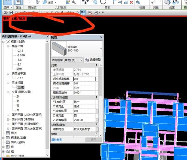The width and height of the screenshot is (187, 160).
Task: Close the Project Browser panel
Action: pyautogui.click(x=48, y=36)
